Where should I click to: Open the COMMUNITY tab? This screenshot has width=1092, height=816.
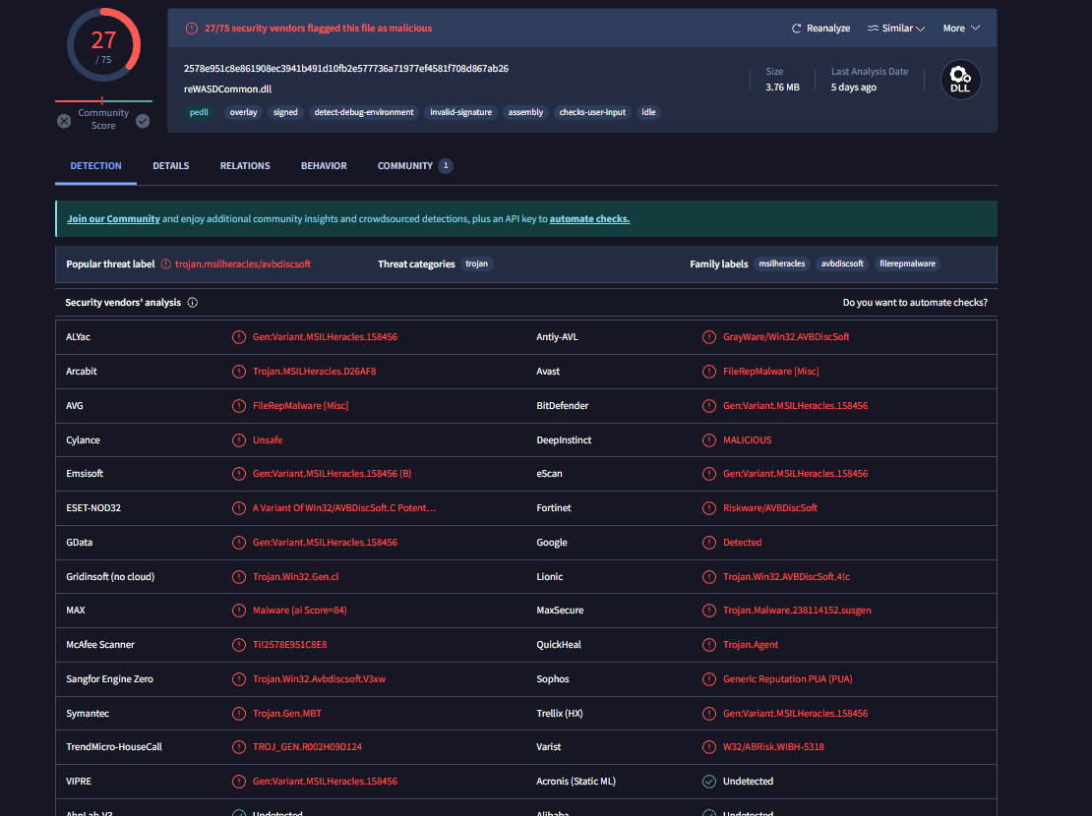(x=415, y=166)
